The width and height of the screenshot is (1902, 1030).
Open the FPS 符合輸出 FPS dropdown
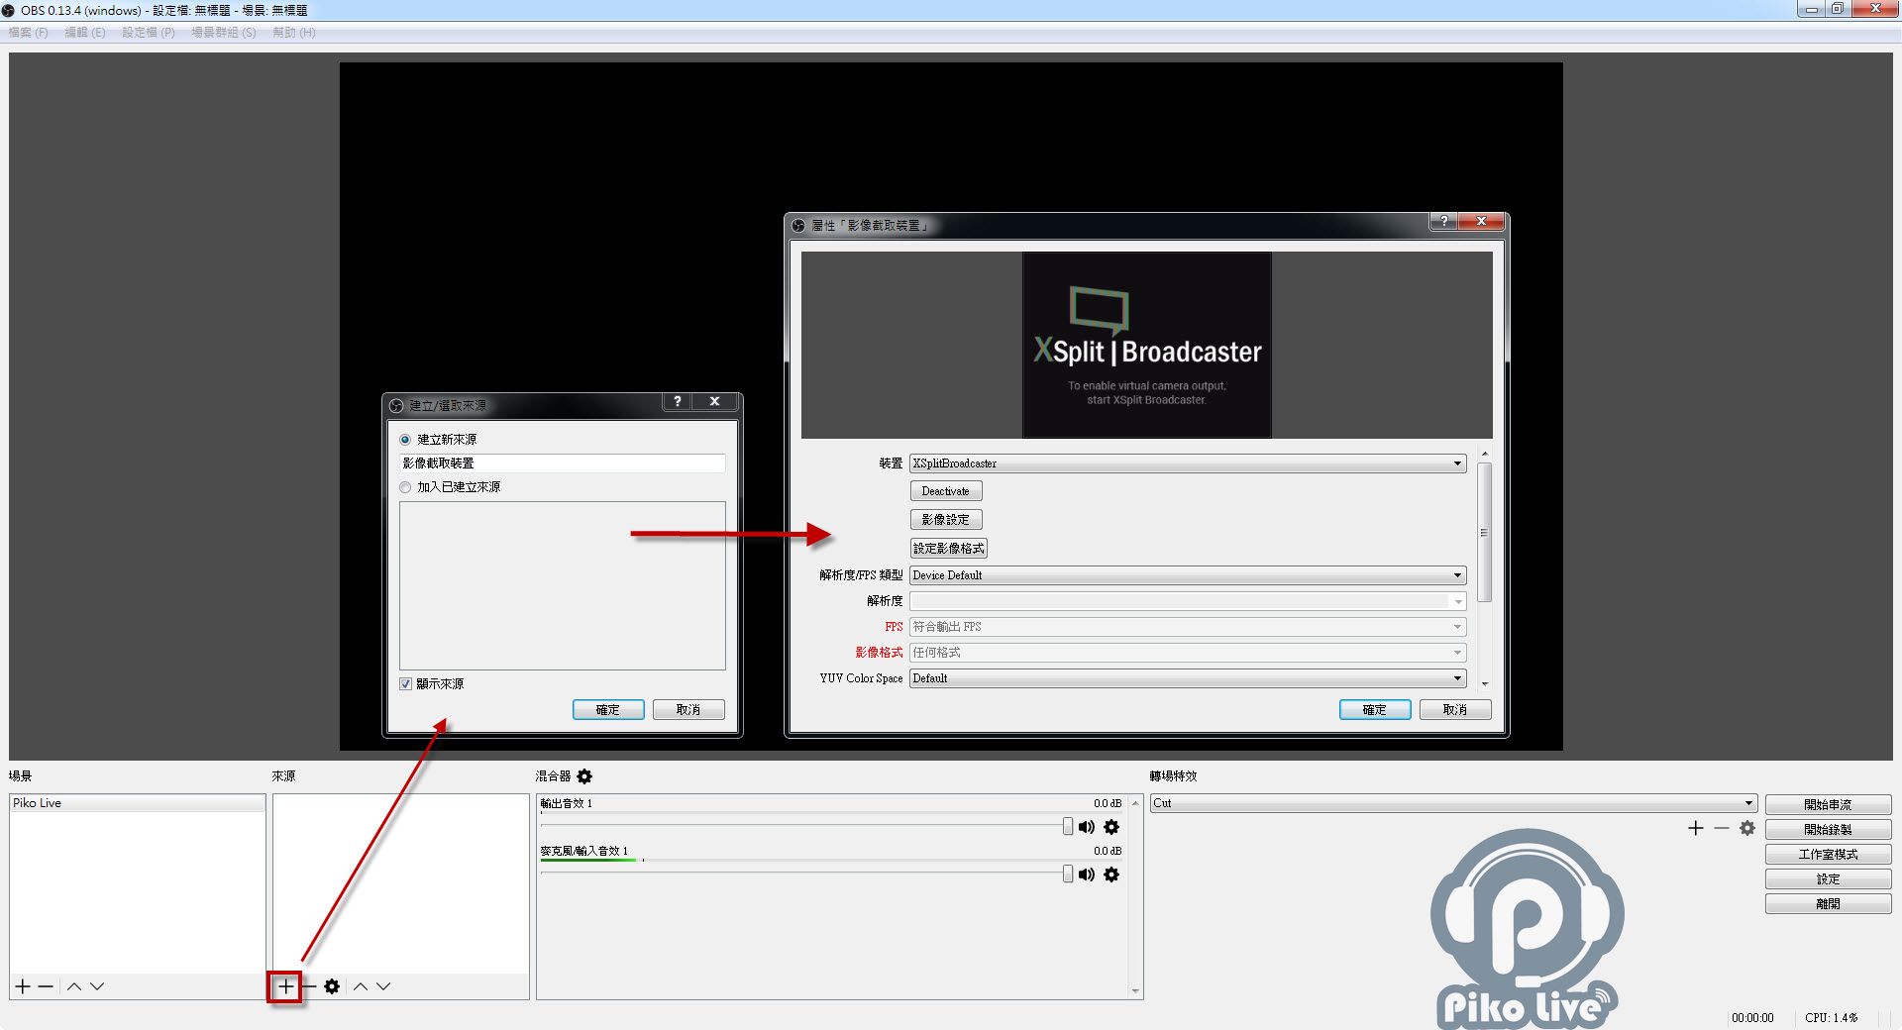tap(1188, 627)
